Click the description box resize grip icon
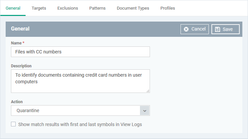The height and width of the screenshot is (139, 248). tap(148, 91)
